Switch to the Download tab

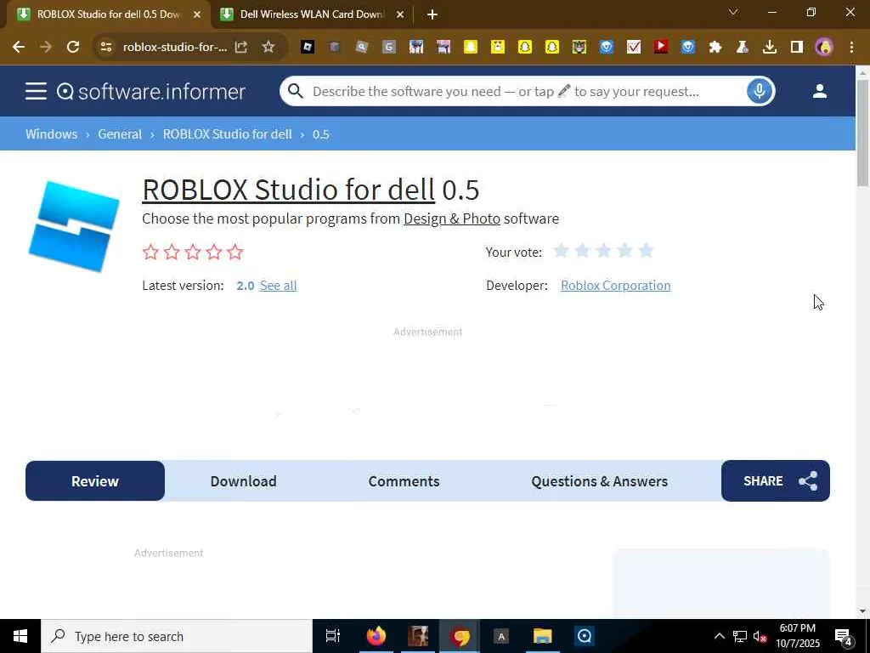(243, 481)
